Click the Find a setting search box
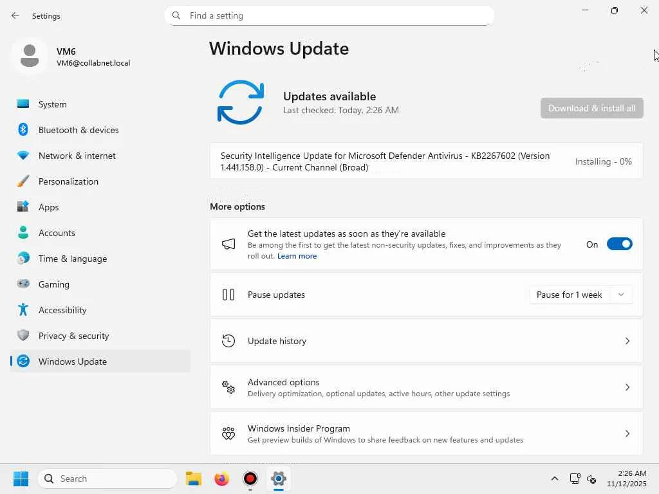The width and height of the screenshot is (659, 494). (x=329, y=15)
